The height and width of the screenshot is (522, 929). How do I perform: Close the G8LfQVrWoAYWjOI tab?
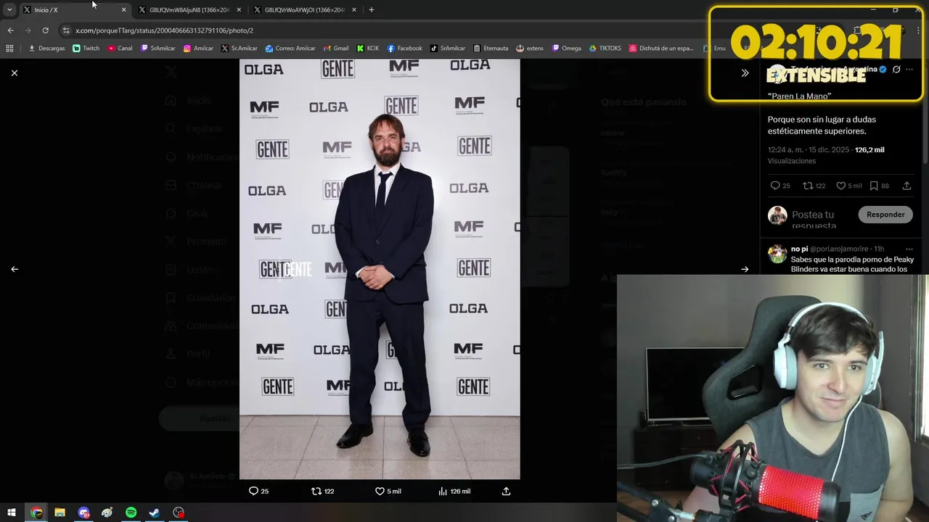(x=354, y=9)
